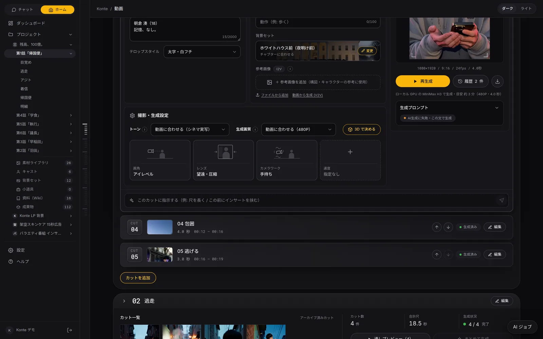Click the 3D で決める button
543x339 pixels.
361,129
